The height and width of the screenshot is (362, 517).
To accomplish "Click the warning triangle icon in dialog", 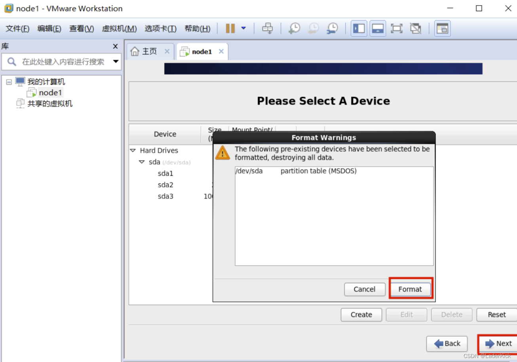I will (222, 153).
